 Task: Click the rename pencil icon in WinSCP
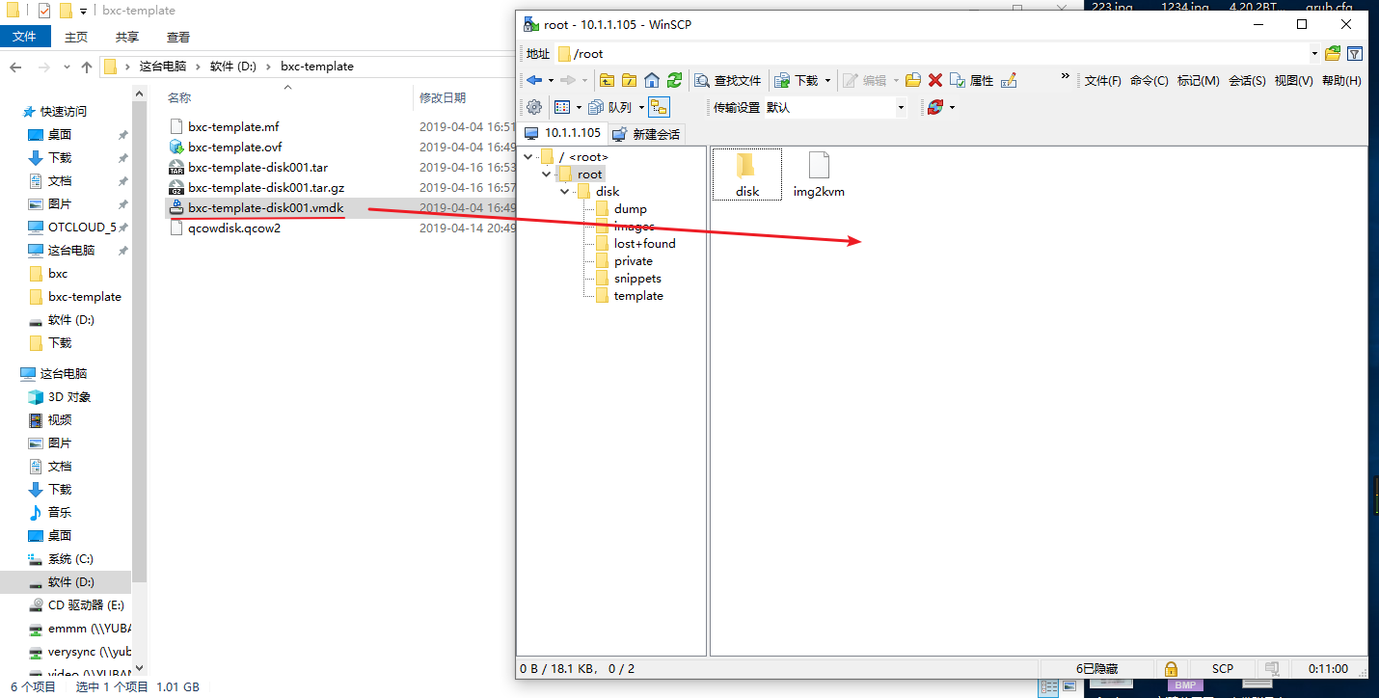coord(1009,80)
